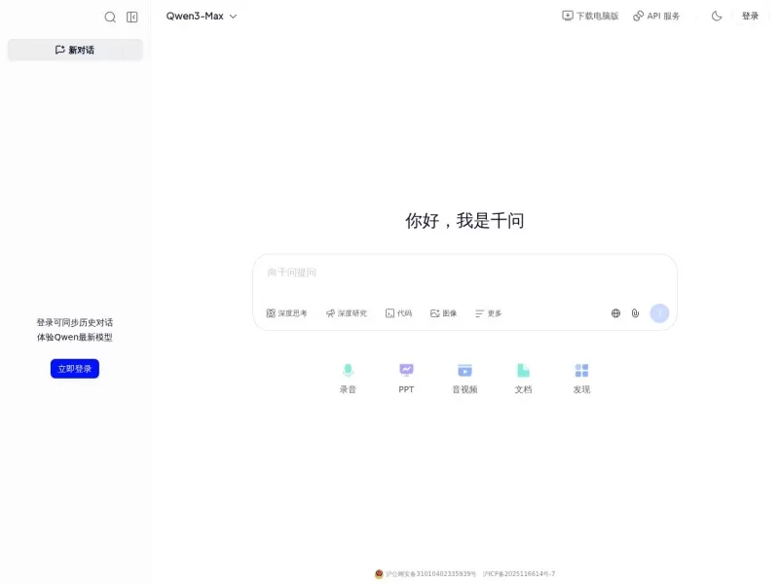Viewport: 779px width, 584px height.
Task: Start a 新对话 new conversation
Action: point(74,49)
